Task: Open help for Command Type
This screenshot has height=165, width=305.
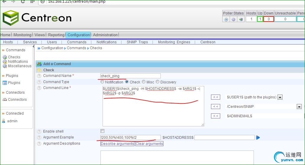Action: 39,82
